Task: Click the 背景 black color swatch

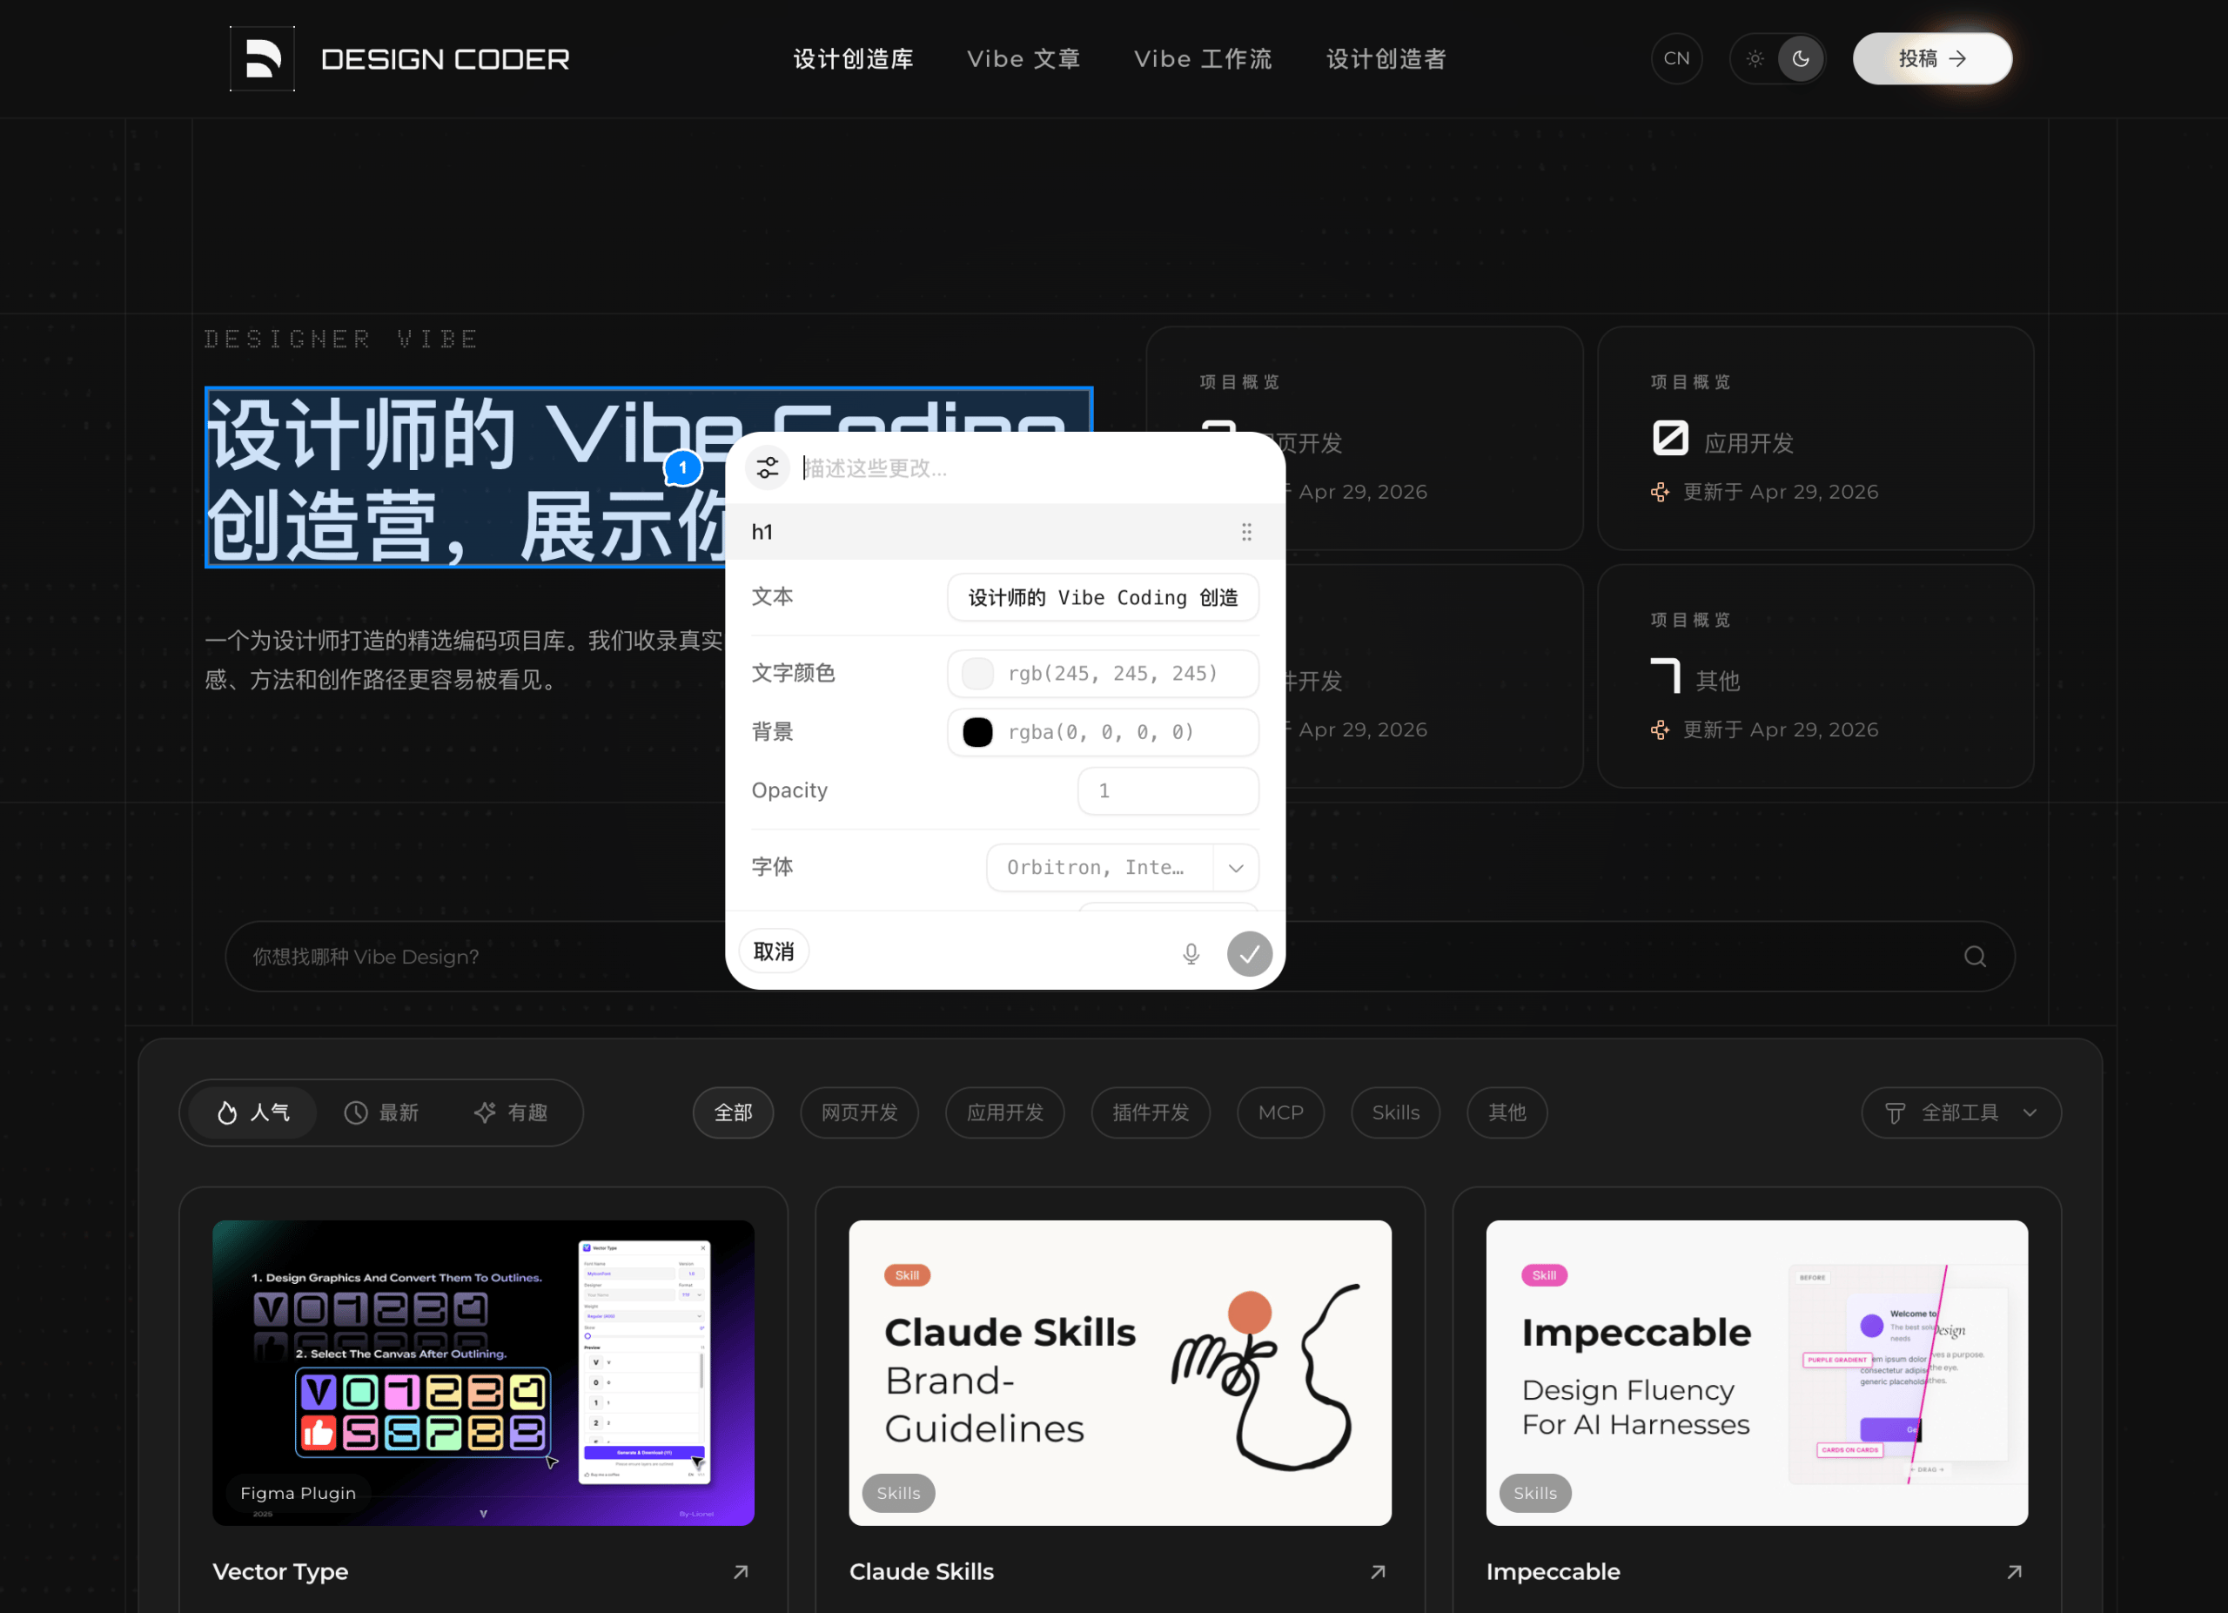Action: [x=977, y=732]
